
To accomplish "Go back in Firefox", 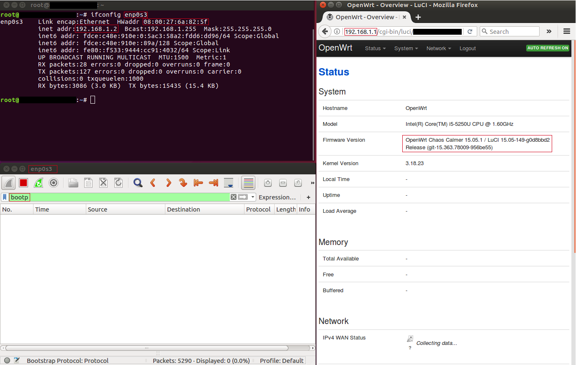I will [x=325, y=31].
